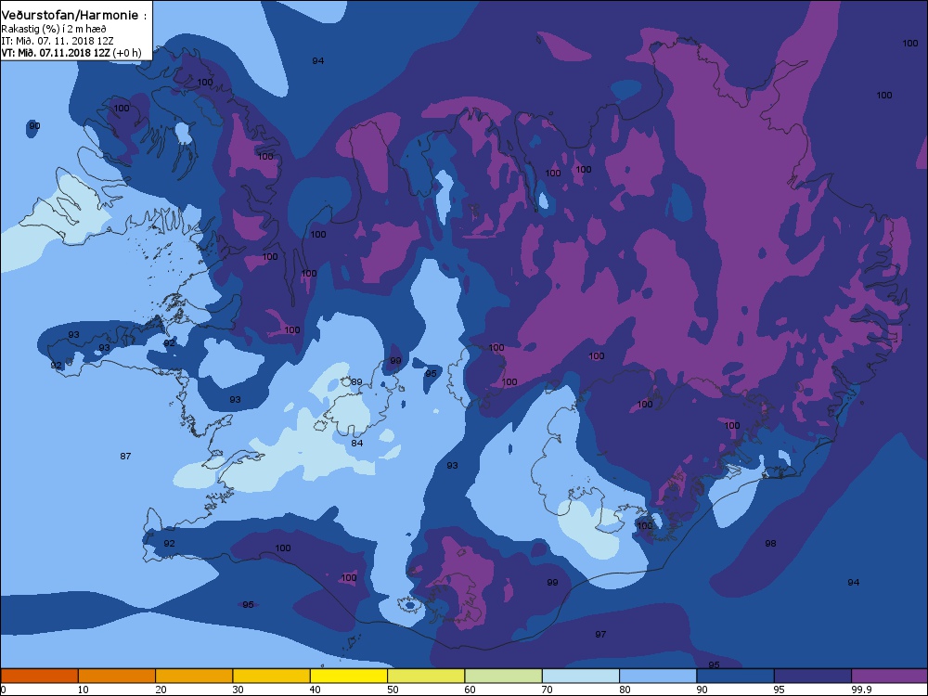Select the legend scale number 99.9
Image resolution: width=928 pixels, height=696 pixels.
(861, 690)
